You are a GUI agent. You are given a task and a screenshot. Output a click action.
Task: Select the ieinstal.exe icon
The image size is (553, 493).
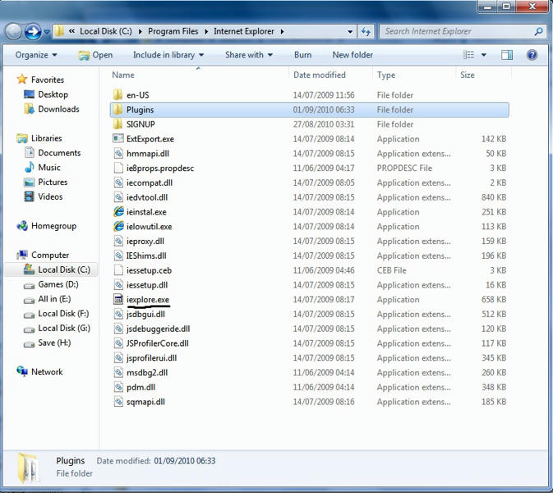tap(118, 211)
